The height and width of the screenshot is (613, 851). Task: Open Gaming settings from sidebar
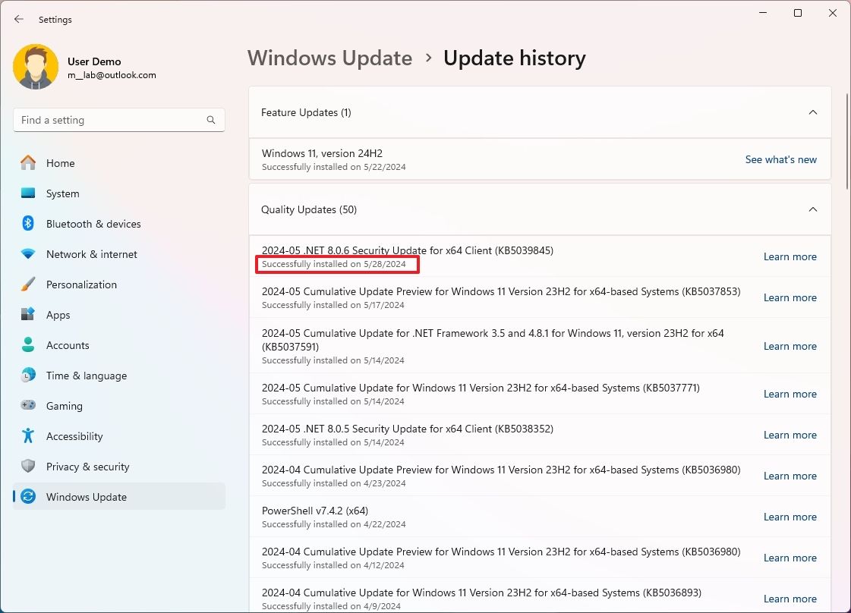point(64,406)
